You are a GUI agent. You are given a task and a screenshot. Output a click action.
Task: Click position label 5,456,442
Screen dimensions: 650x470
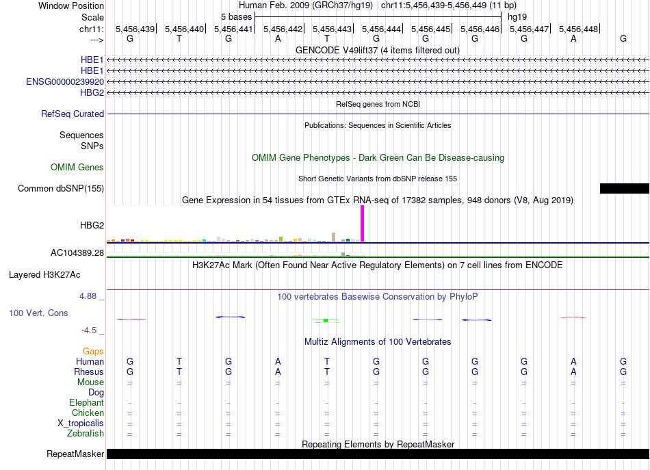[283, 29]
